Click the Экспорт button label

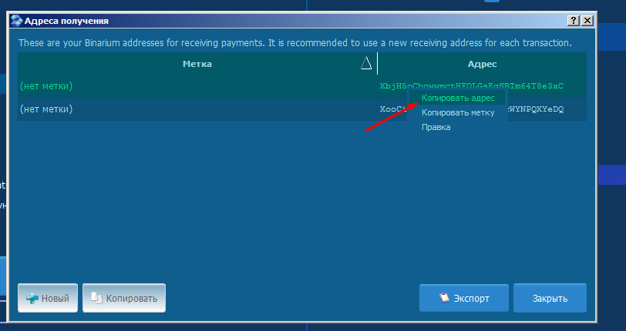coord(471,298)
